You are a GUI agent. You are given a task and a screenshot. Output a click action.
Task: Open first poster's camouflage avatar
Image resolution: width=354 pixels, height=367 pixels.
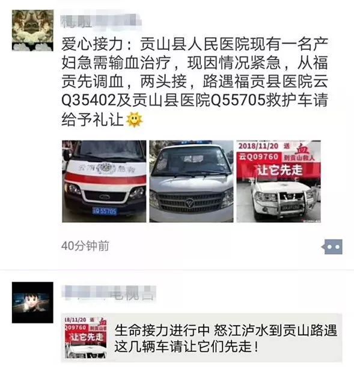pos(32,31)
